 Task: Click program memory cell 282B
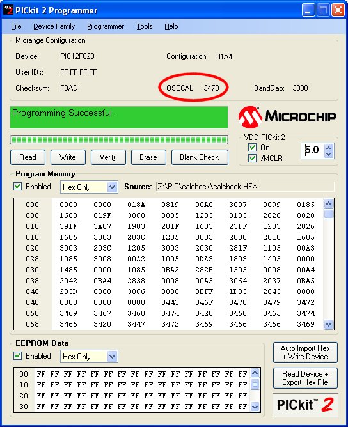(204, 270)
